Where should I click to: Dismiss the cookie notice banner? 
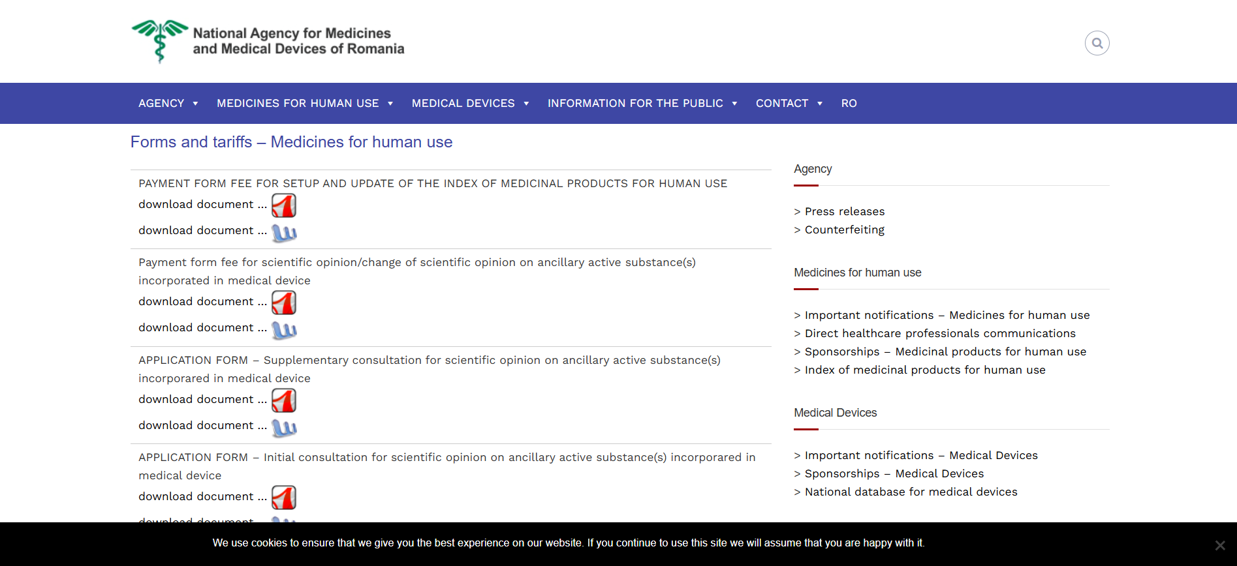(1219, 545)
